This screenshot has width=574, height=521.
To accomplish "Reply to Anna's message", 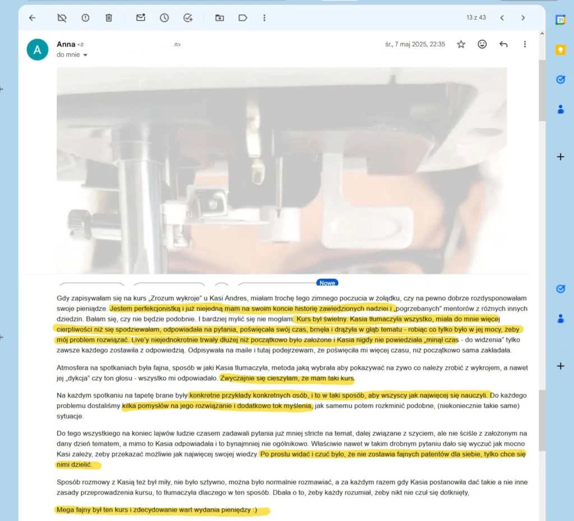I will (x=503, y=44).
